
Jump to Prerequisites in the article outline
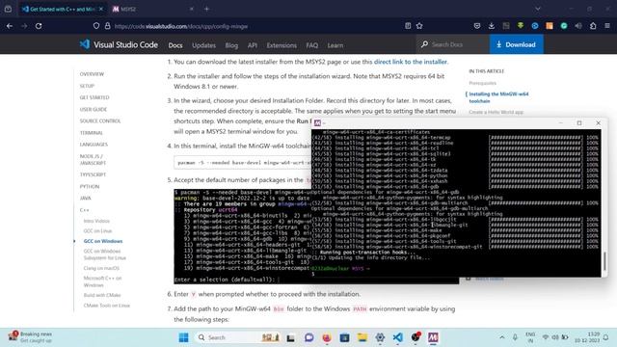482,83
